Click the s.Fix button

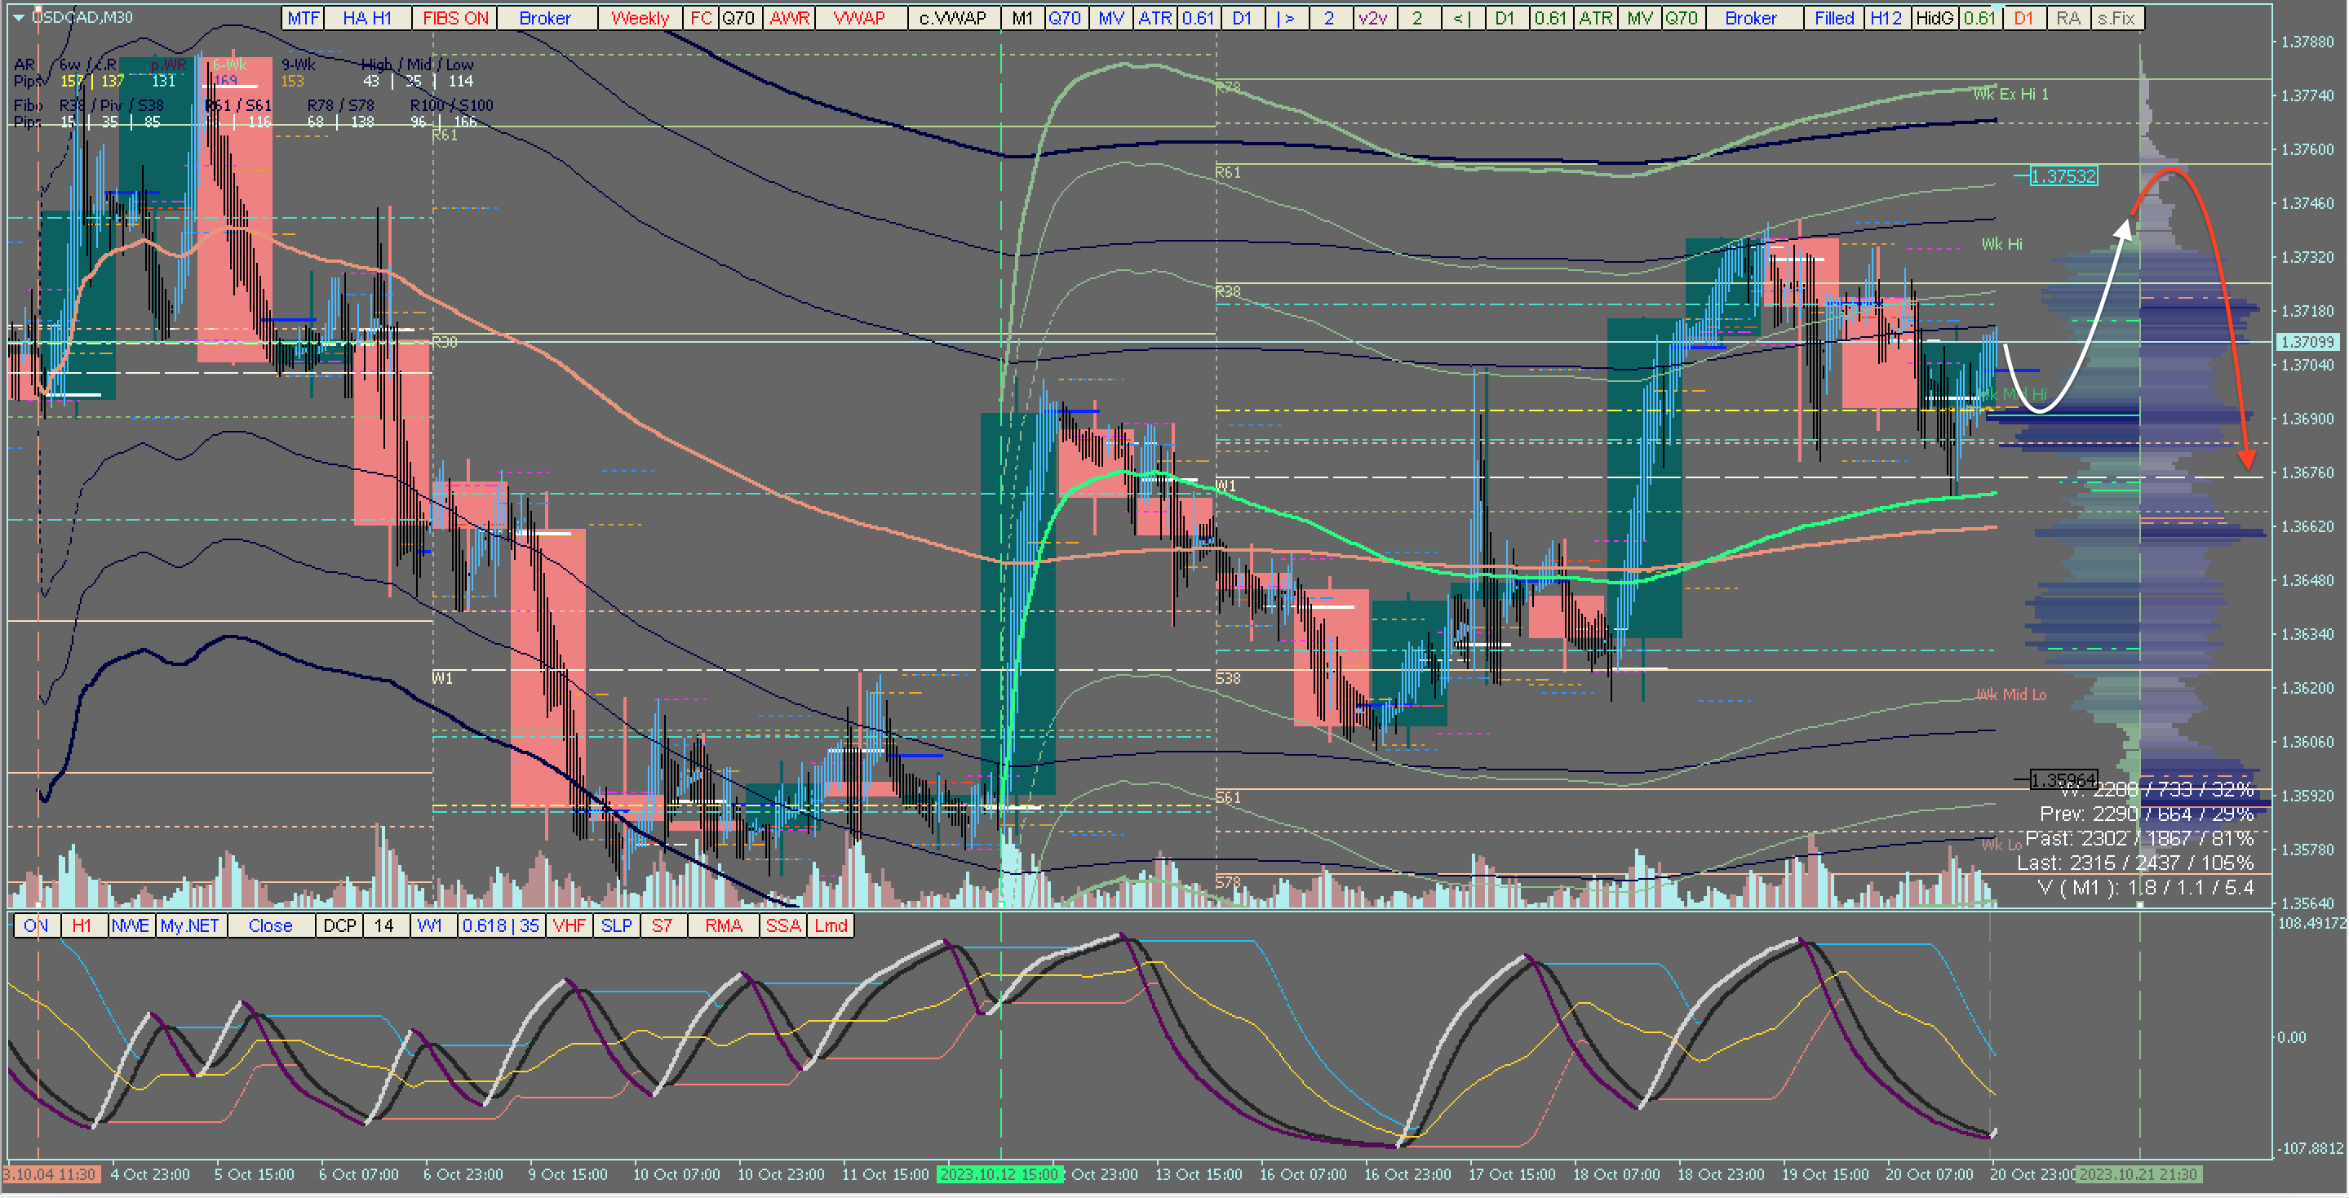coord(2116,18)
